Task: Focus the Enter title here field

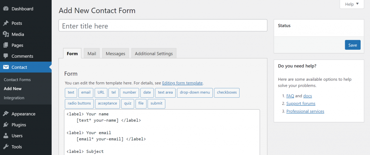Action: [163, 26]
